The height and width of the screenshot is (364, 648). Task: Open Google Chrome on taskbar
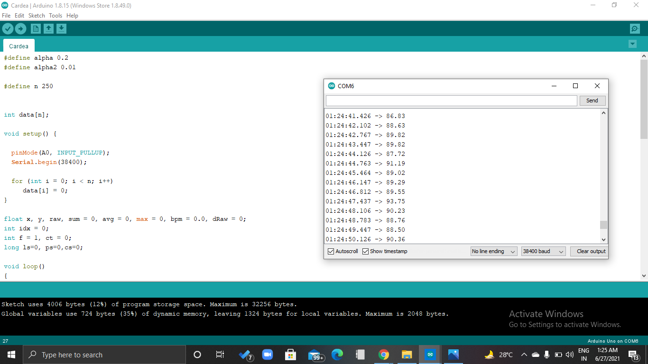pyautogui.click(x=384, y=355)
